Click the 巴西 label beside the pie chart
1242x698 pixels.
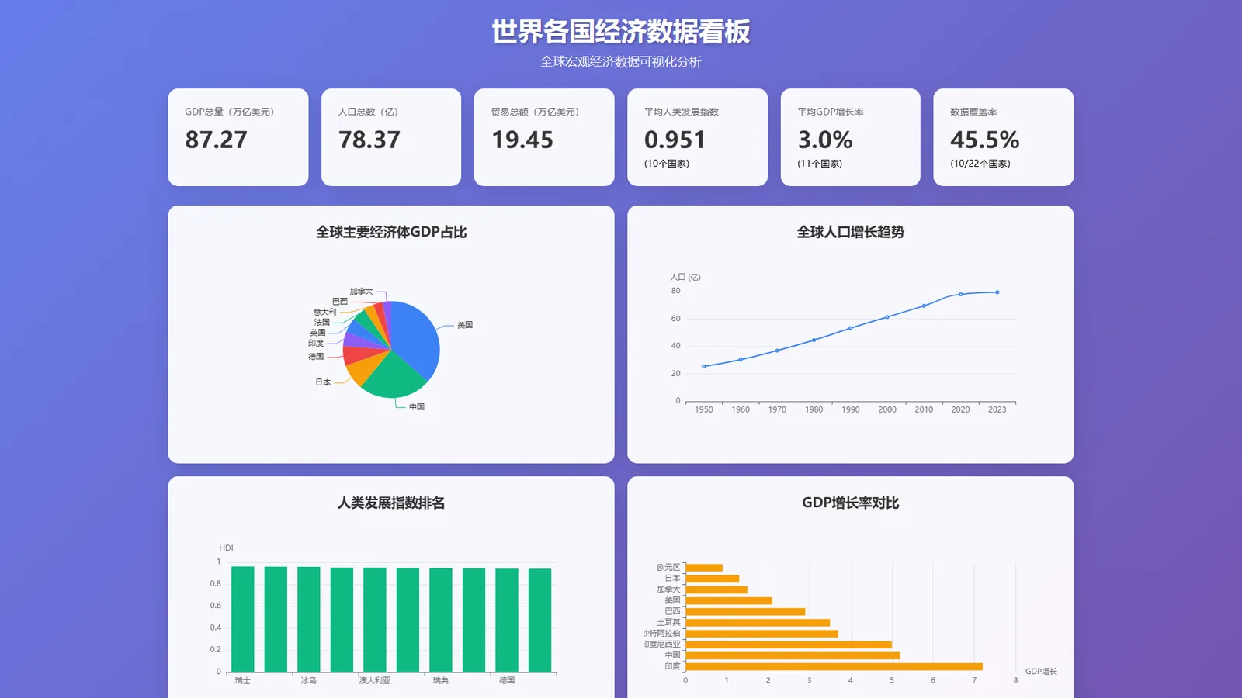[x=340, y=302]
